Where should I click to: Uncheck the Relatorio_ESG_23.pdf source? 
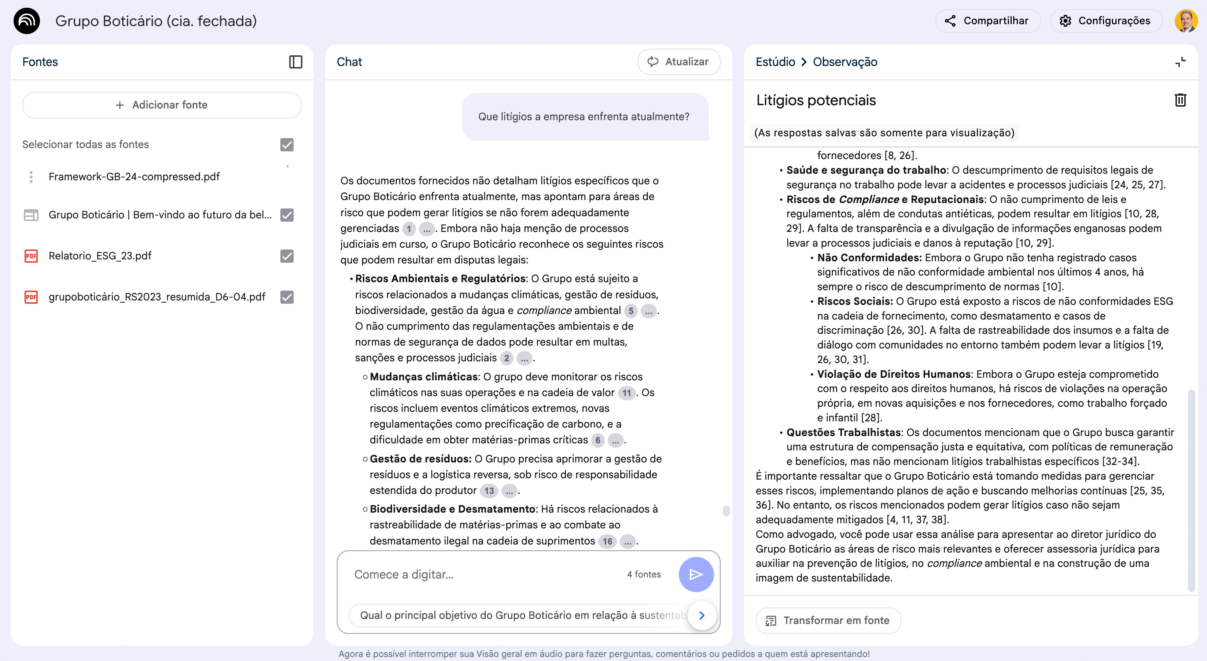pyautogui.click(x=287, y=256)
